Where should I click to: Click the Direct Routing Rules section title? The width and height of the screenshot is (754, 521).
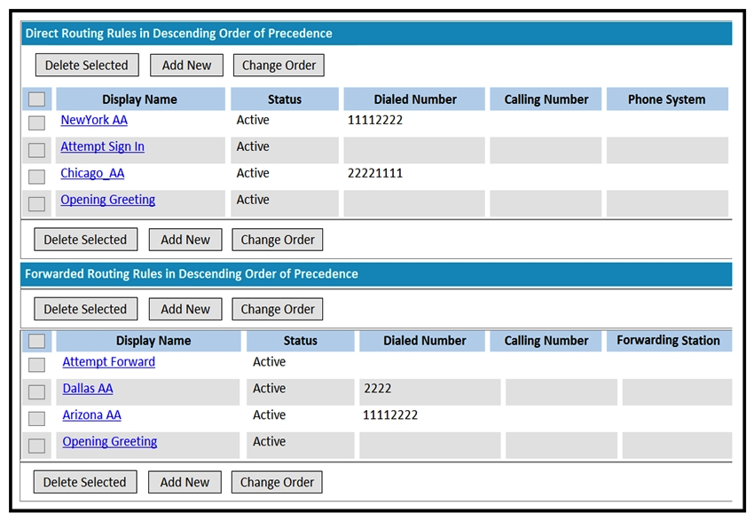178,33
